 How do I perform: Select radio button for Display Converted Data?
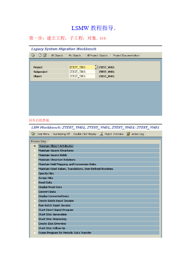(35, 196)
